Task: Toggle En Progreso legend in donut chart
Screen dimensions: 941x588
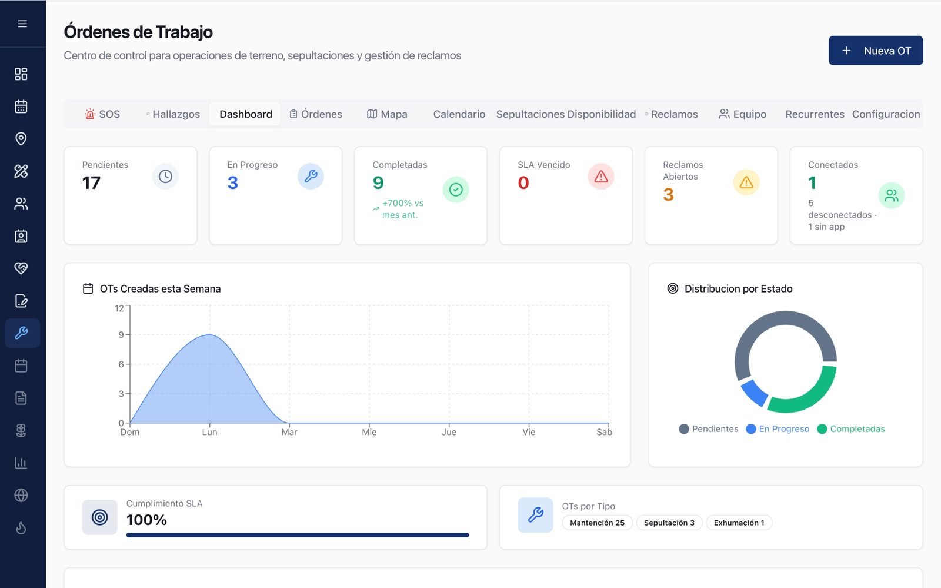Action: 778,429
